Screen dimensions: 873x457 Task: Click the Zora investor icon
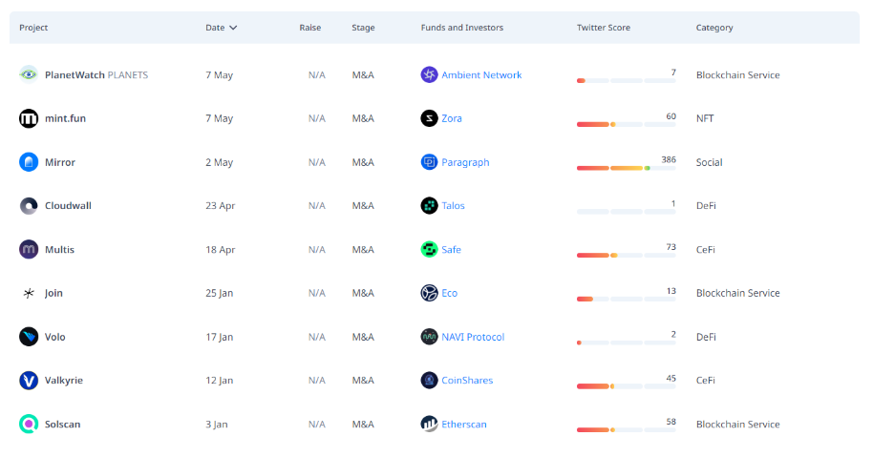[429, 118]
